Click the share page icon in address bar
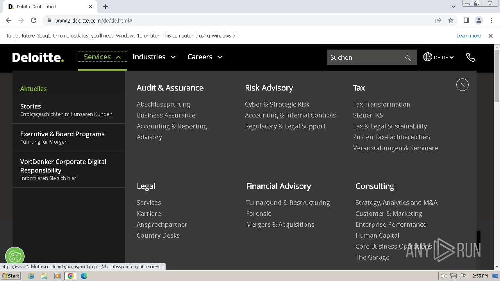The width and height of the screenshot is (500, 281). (x=438, y=20)
